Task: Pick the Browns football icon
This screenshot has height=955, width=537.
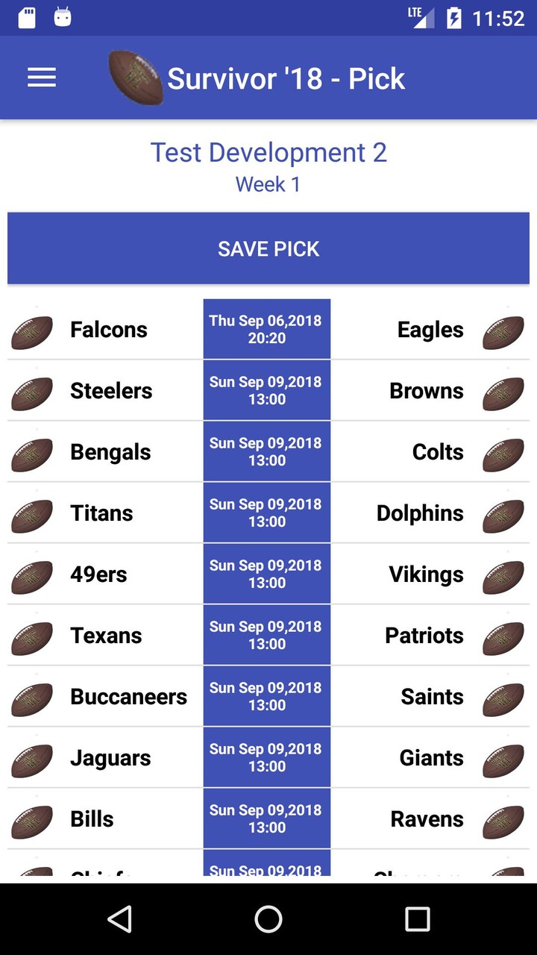Action: 504,394
